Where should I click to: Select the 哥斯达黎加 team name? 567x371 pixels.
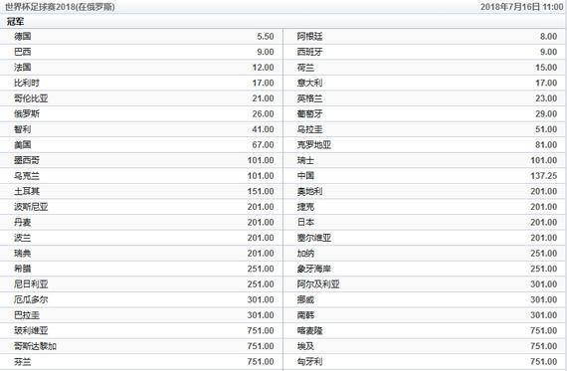pyautogui.click(x=35, y=346)
